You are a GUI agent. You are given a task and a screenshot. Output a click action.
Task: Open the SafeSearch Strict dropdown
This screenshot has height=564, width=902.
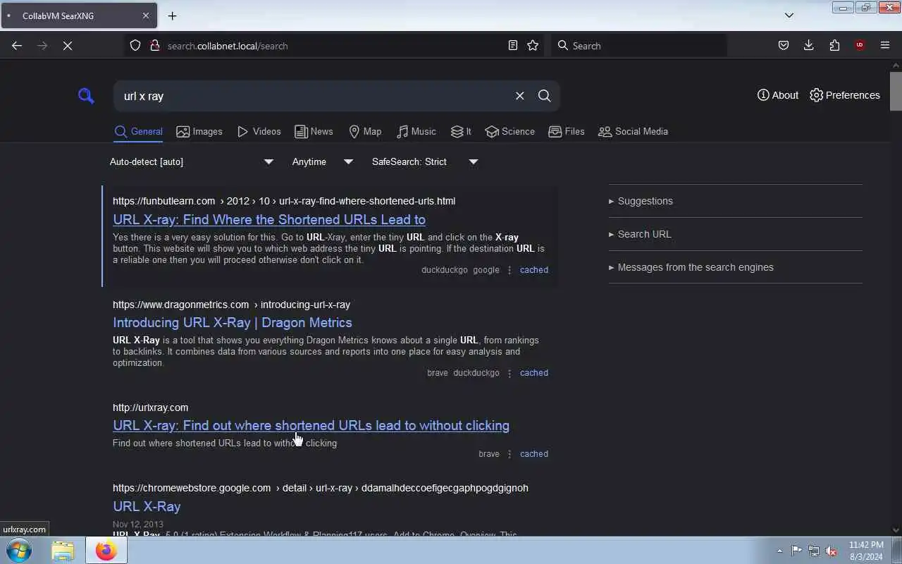coord(425,161)
